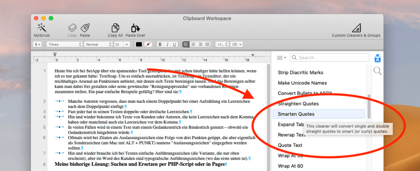Image resolution: width=420 pixels, height=171 pixels.
Task: Click the magnifying glass sidebar icon
Action: click(377, 71)
